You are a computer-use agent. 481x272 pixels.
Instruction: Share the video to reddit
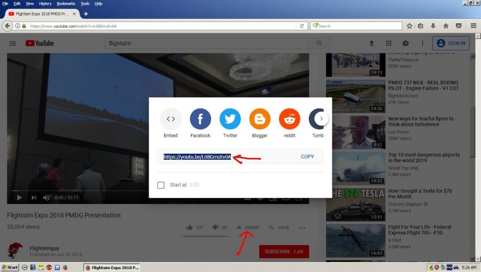pos(289,119)
